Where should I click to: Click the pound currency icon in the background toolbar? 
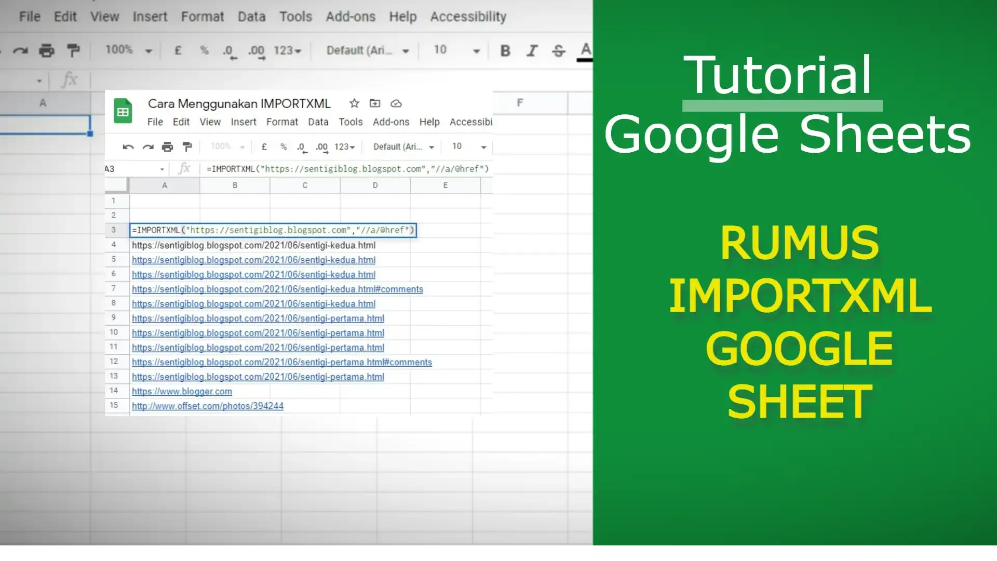(x=178, y=50)
